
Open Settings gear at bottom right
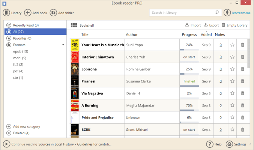[230, 144]
